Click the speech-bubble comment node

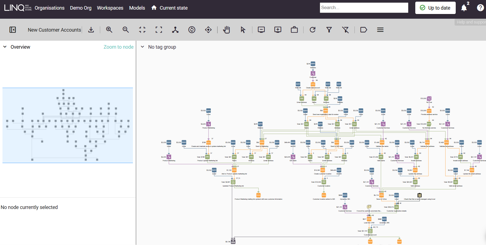coord(369,207)
